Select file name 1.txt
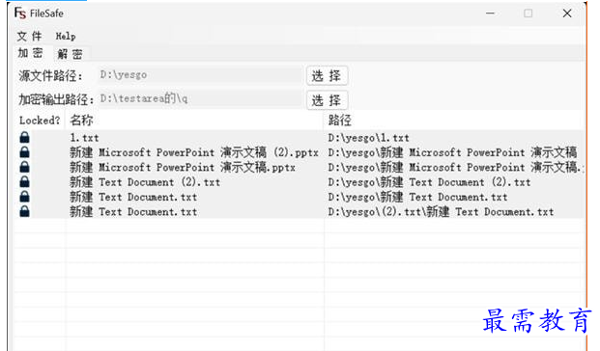Screen dimensions: 600x351 [84, 138]
